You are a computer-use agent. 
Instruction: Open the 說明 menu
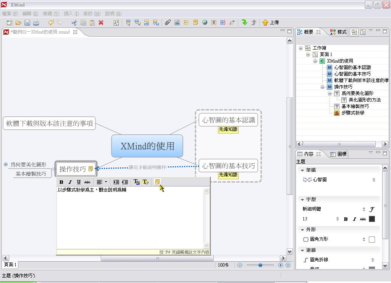click(x=113, y=14)
